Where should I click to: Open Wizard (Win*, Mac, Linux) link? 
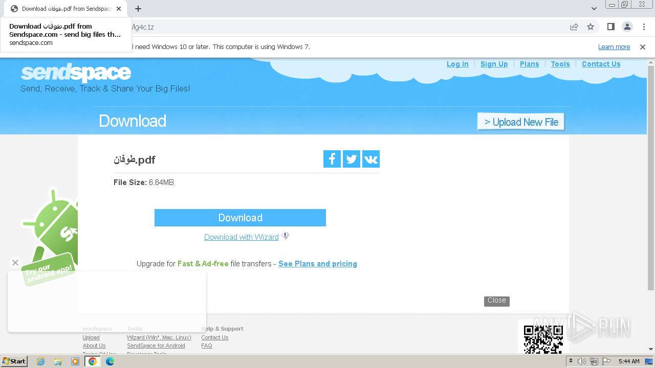[x=159, y=337]
